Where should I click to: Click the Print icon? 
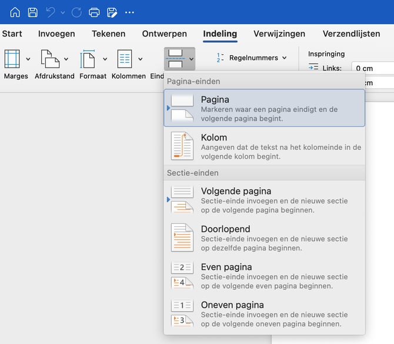[94, 12]
